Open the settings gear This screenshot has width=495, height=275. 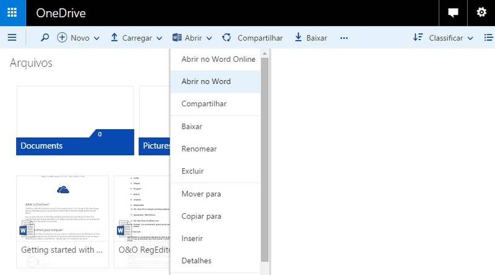coord(481,12)
